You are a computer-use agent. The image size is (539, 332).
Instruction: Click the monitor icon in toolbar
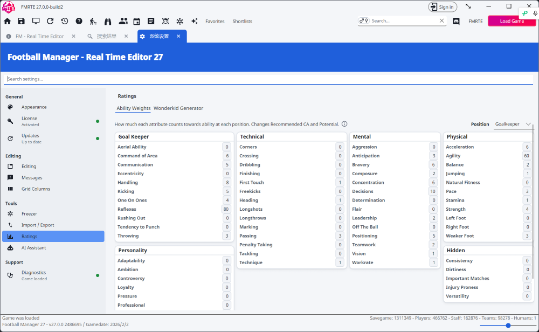click(x=36, y=22)
